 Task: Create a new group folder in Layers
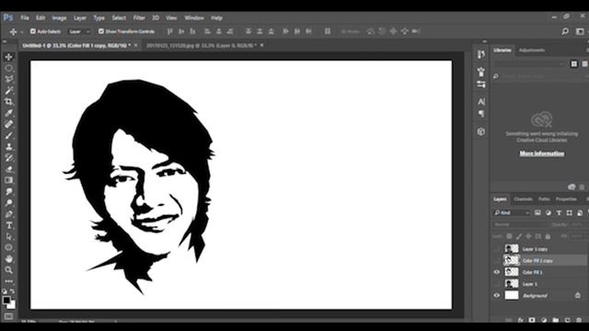pyautogui.click(x=556, y=320)
